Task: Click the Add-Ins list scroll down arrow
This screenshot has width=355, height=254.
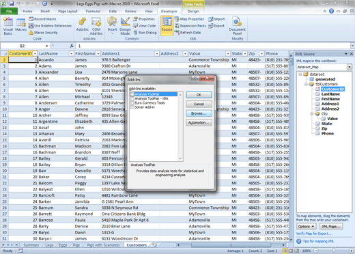Action: (180, 158)
